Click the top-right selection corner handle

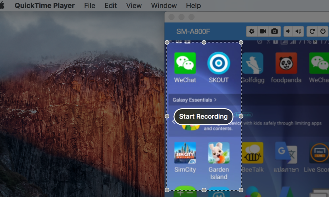point(241,42)
